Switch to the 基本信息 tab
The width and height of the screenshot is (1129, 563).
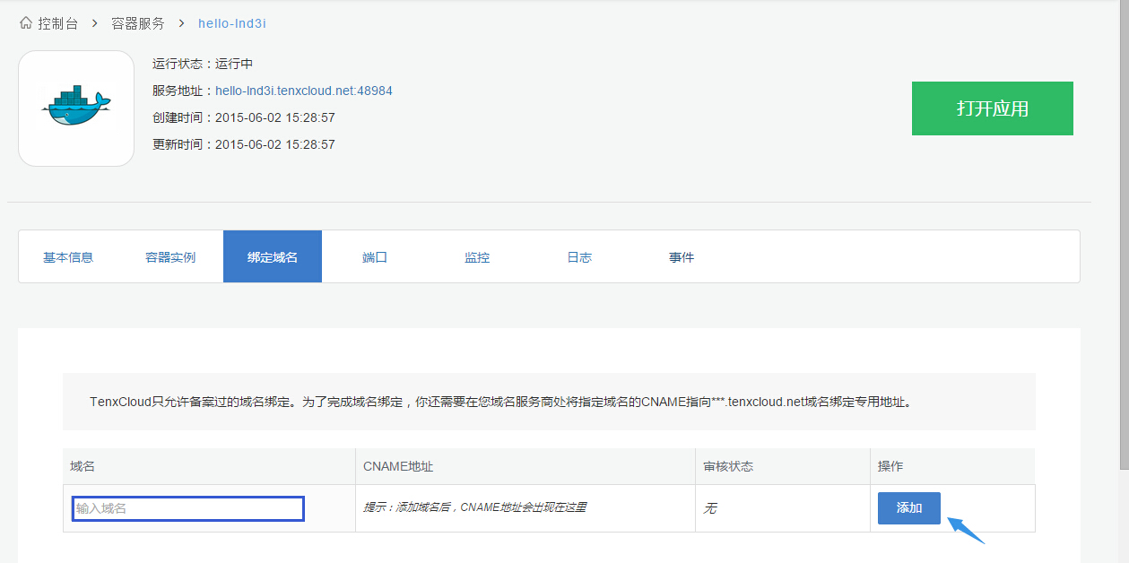(x=68, y=257)
